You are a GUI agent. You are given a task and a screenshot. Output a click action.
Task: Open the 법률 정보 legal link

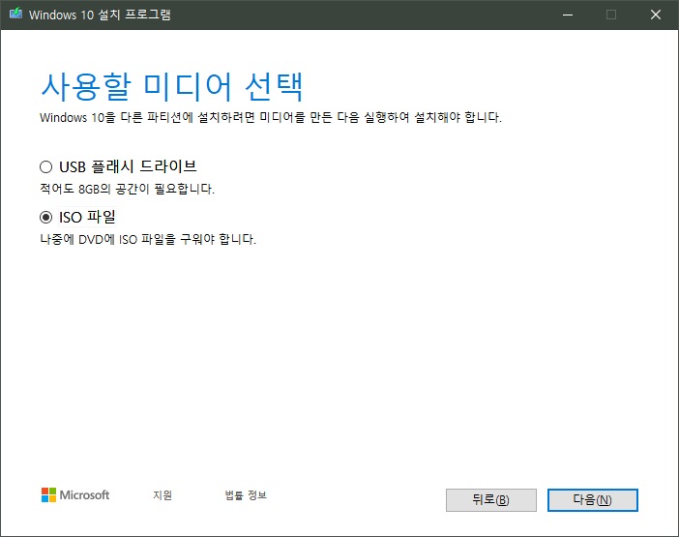246,495
